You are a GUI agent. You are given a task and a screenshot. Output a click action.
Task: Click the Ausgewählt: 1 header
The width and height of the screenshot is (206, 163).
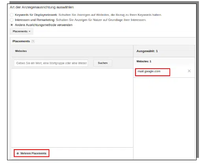pos(147,51)
